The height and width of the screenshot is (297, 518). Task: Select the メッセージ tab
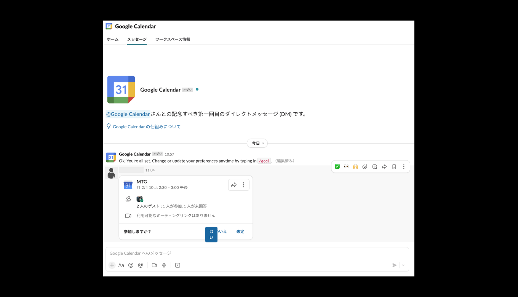pyautogui.click(x=137, y=39)
